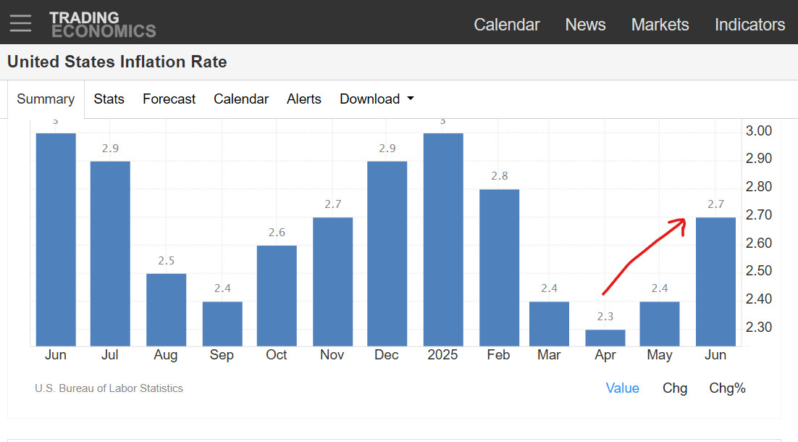
Task: Click the Download dropdown caret arrow
Action: (410, 99)
